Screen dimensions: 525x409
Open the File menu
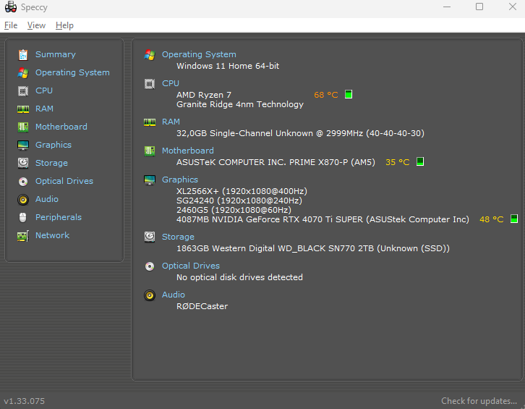11,25
